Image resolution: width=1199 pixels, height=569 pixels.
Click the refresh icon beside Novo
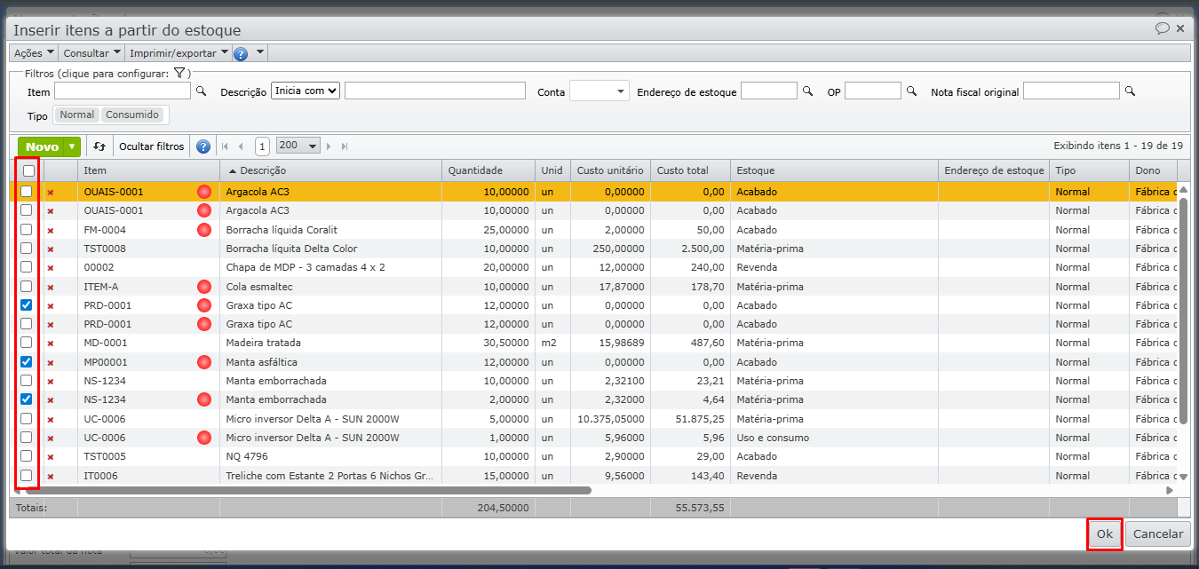(99, 146)
